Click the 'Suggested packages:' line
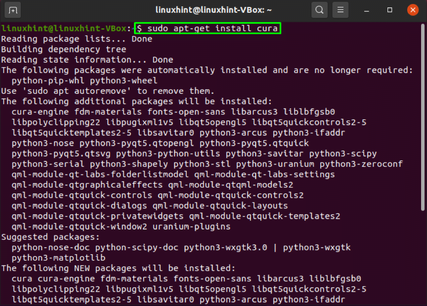Viewport: 427px width, 306px height. [x=50, y=237]
